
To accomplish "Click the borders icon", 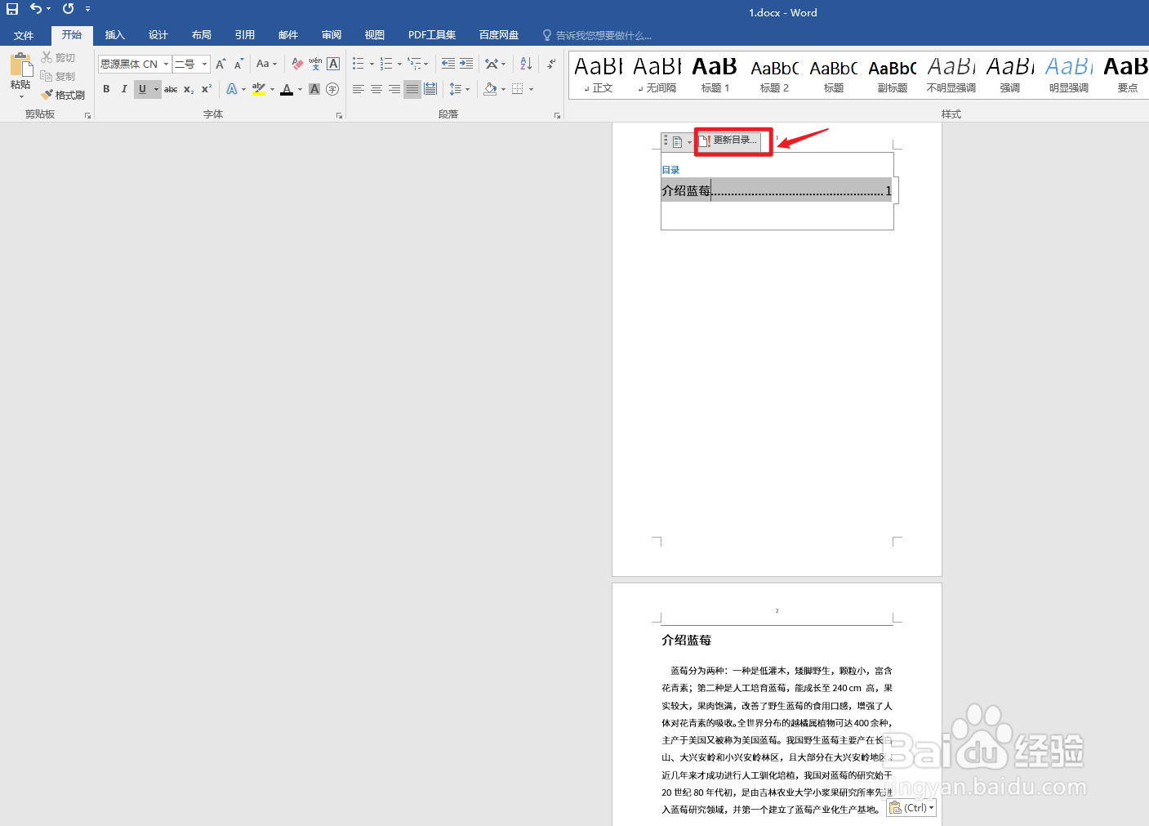I will pyautogui.click(x=517, y=89).
